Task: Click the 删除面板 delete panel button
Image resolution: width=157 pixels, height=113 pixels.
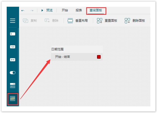Action: point(135,21)
